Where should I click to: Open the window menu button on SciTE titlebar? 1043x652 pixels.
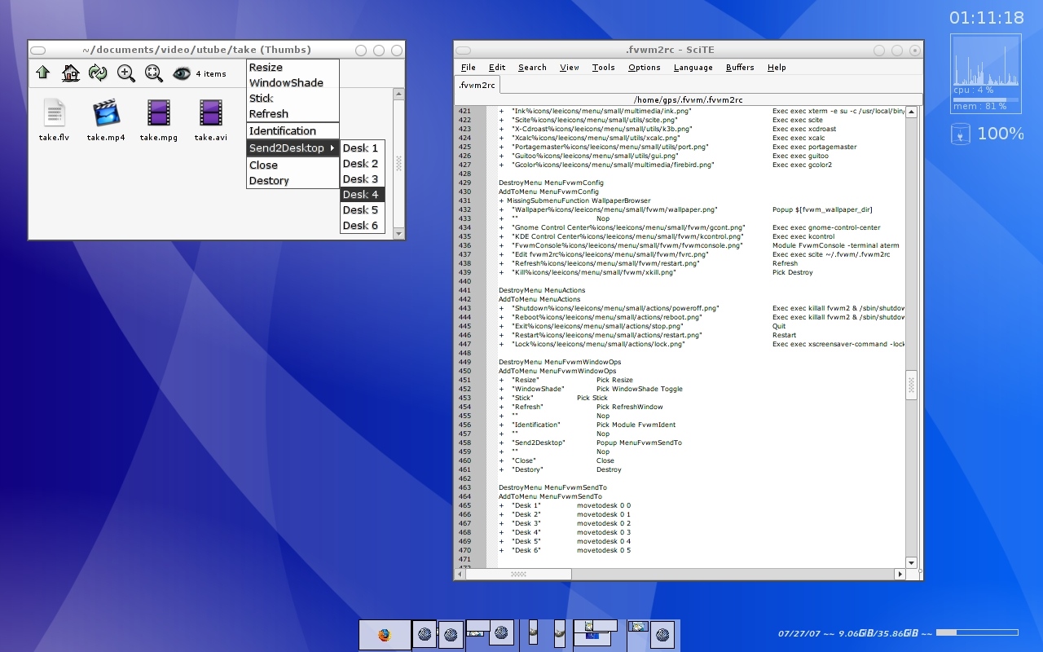[x=464, y=51]
